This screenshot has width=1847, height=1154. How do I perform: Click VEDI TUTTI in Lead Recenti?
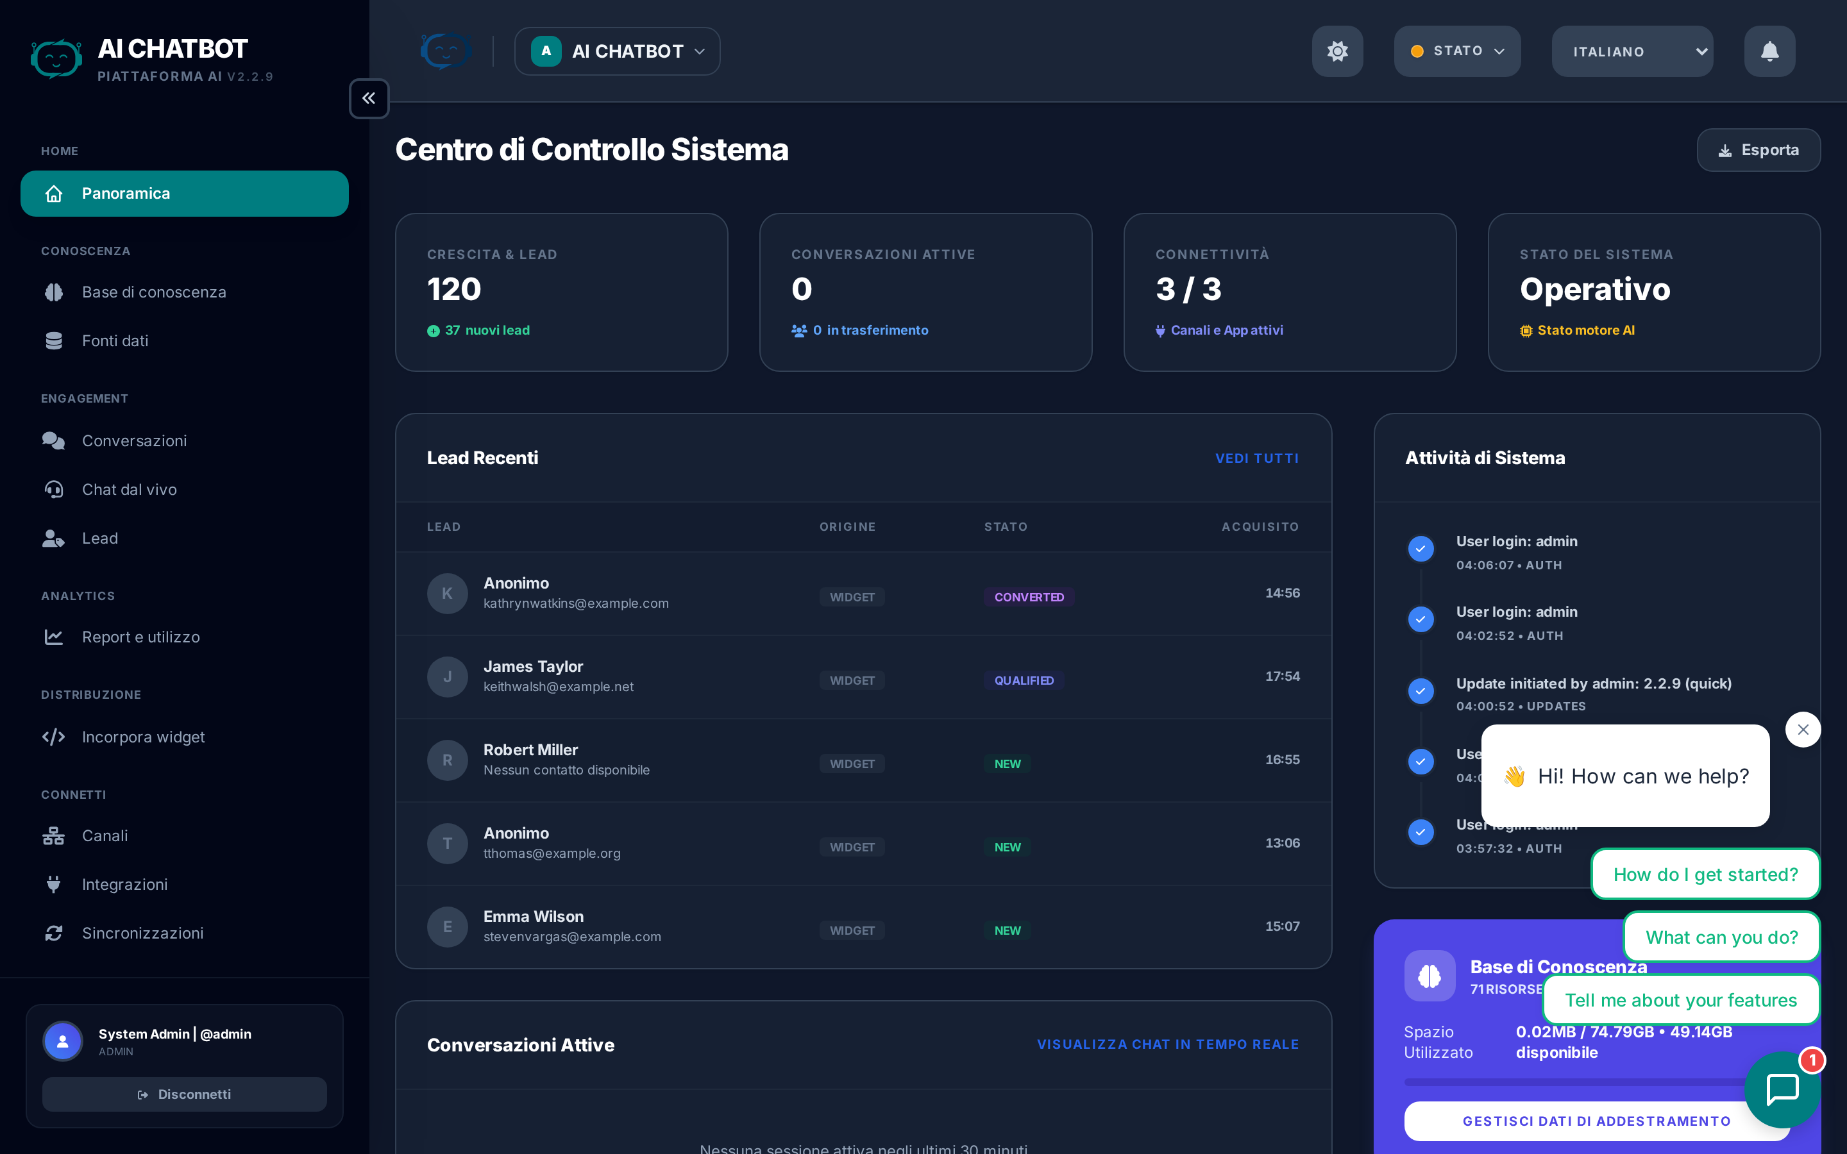pyautogui.click(x=1257, y=458)
